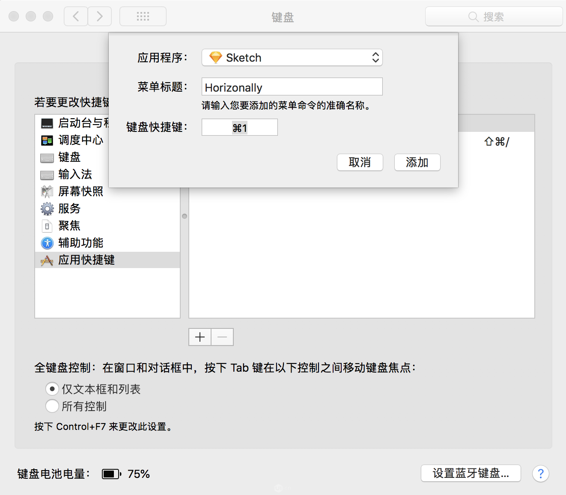Select 输入法 category in the list
The height and width of the screenshot is (495, 566).
pyautogui.click(x=107, y=174)
